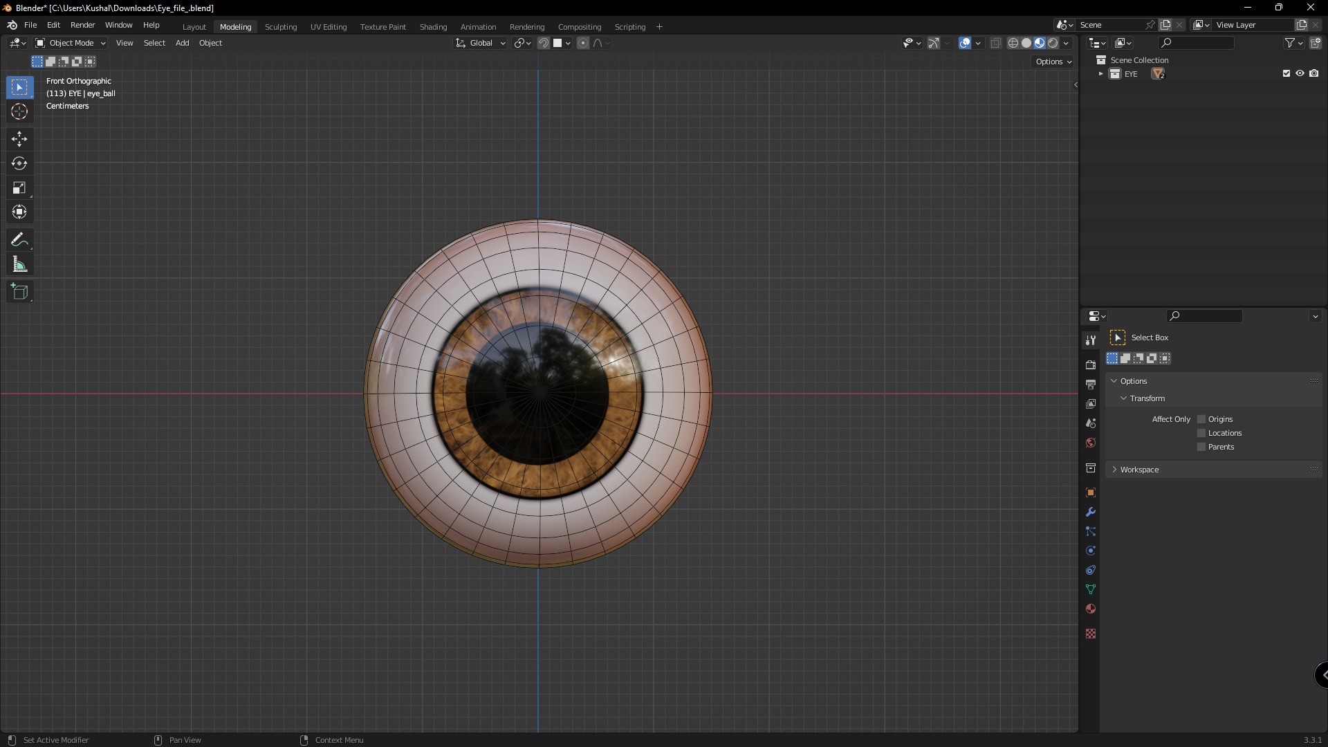
Task: Add a new collection in outliner
Action: (x=1315, y=43)
